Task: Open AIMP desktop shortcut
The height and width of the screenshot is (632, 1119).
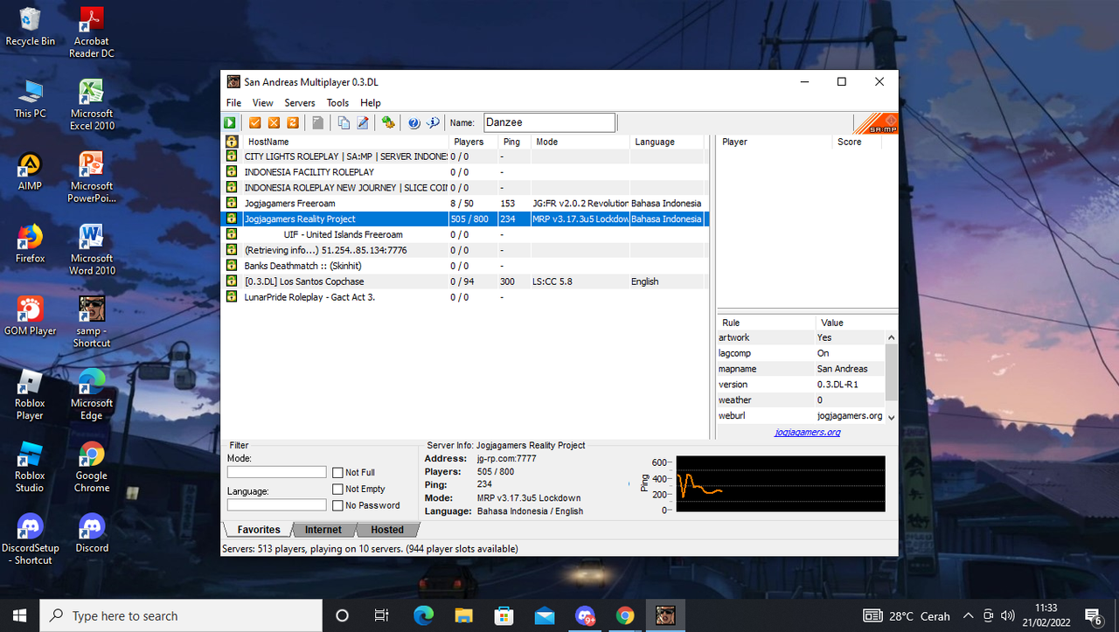Action: [x=30, y=171]
